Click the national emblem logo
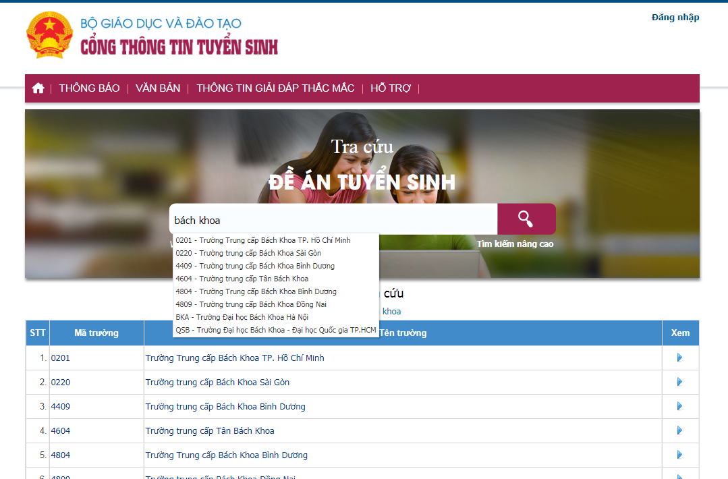 (50, 35)
